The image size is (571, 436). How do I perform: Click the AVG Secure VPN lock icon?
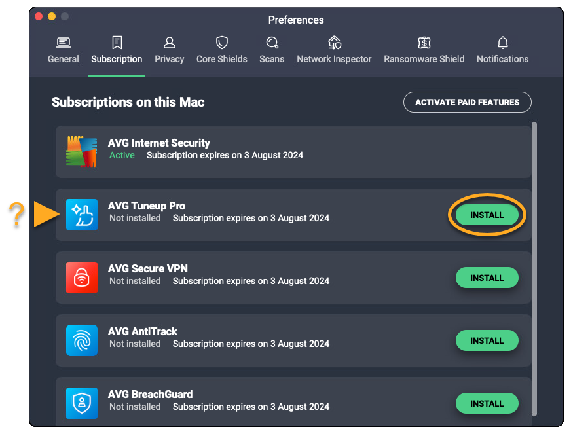click(82, 278)
